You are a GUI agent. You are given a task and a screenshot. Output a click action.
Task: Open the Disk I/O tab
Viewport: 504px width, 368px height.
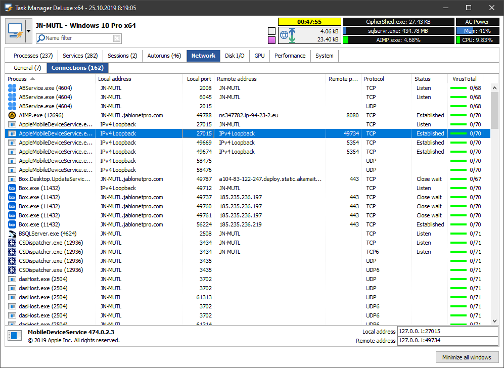pyautogui.click(x=235, y=56)
